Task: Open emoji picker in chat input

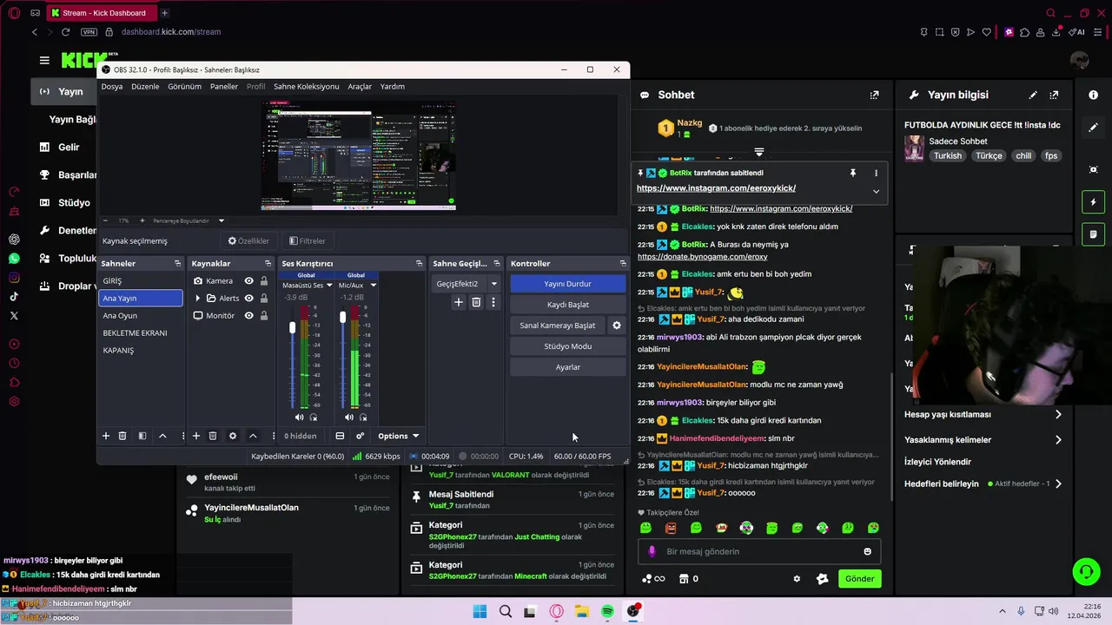Action: pos(867,551)
